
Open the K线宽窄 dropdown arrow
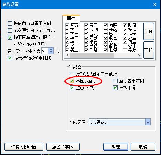click(x=148, y=122)
